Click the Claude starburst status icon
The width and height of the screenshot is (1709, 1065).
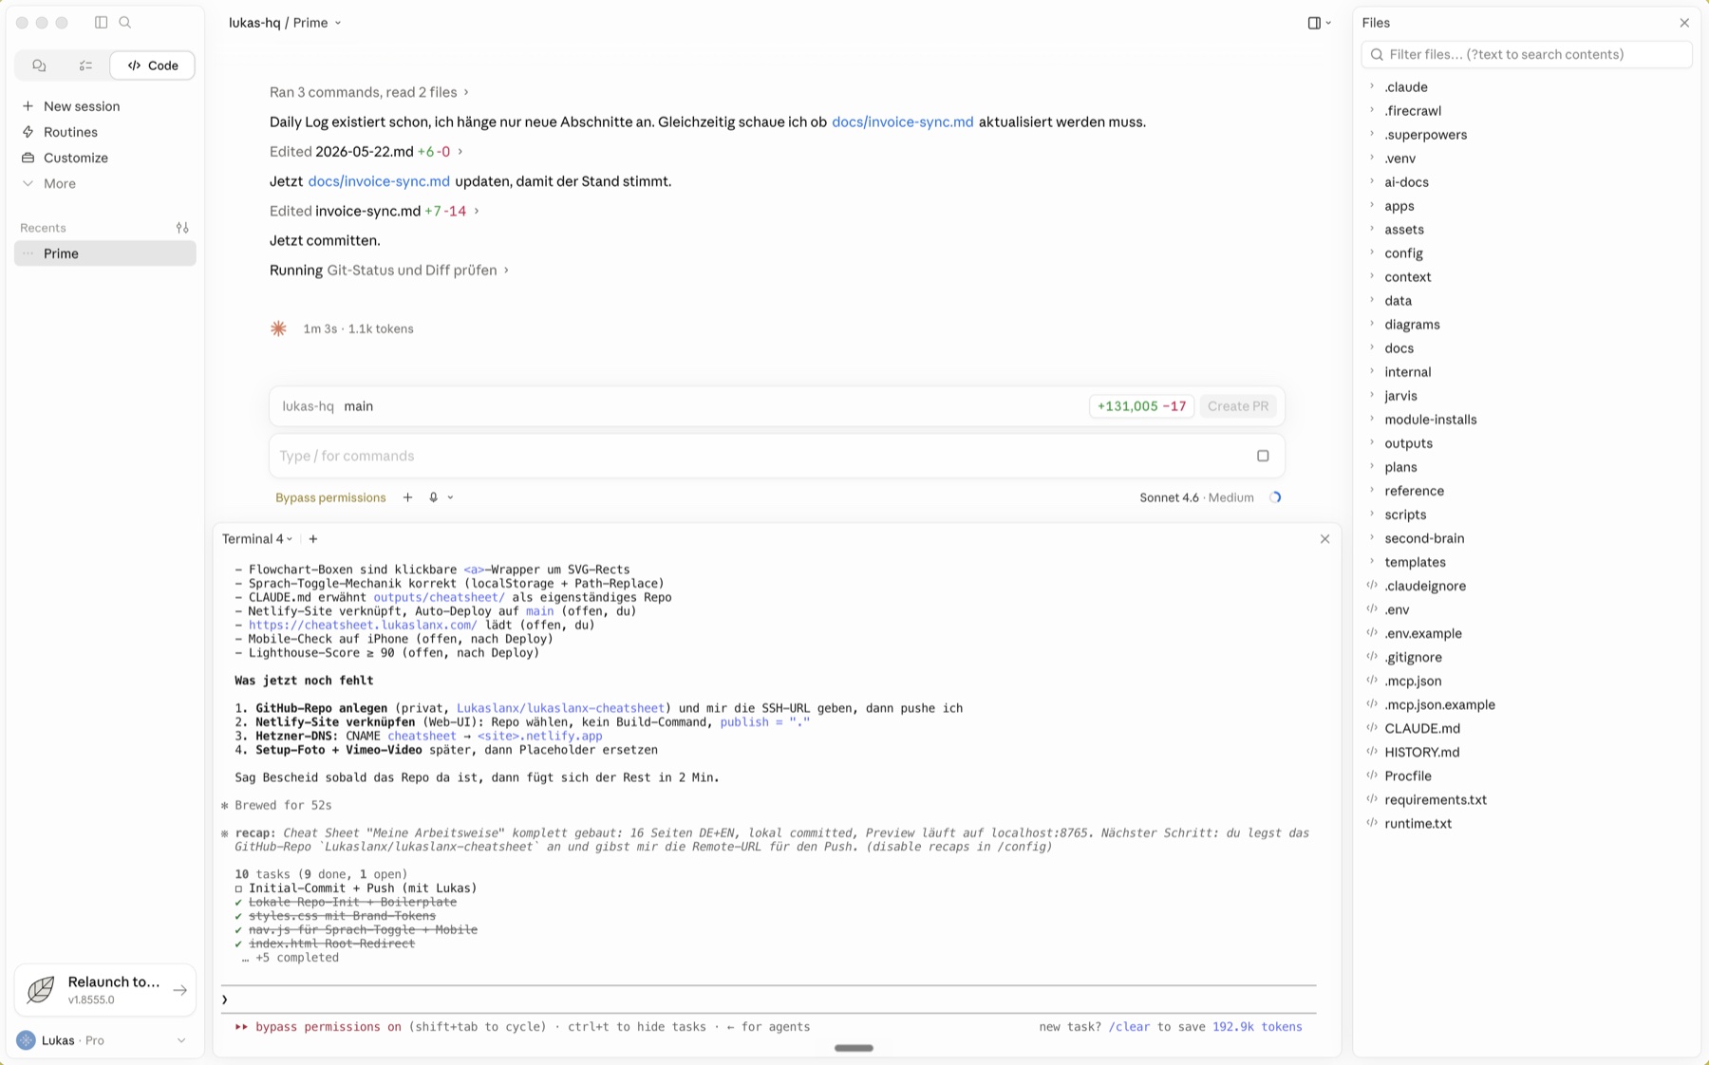pyautogui.click(x=278, y=328)
